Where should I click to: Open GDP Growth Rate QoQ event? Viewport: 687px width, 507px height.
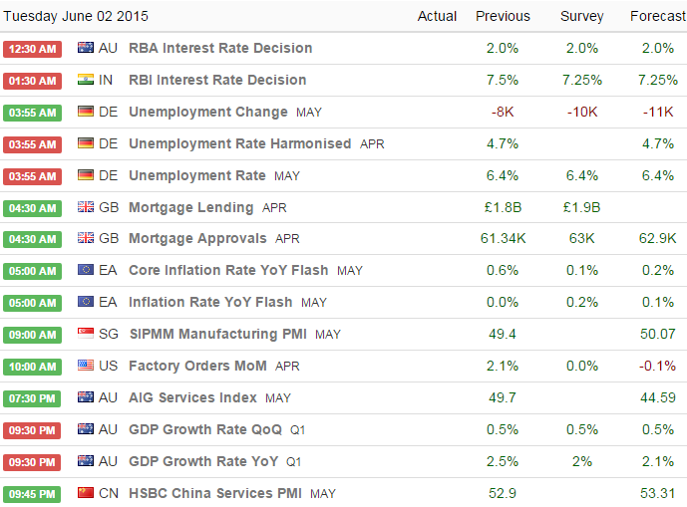204,429
